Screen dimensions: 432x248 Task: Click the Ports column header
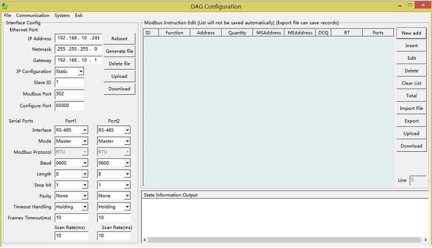(378, 33)
